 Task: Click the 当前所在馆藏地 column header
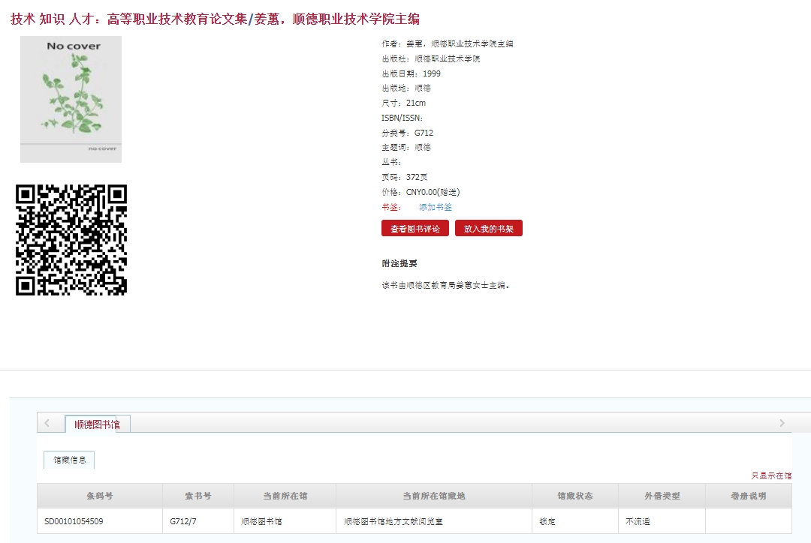434,496
